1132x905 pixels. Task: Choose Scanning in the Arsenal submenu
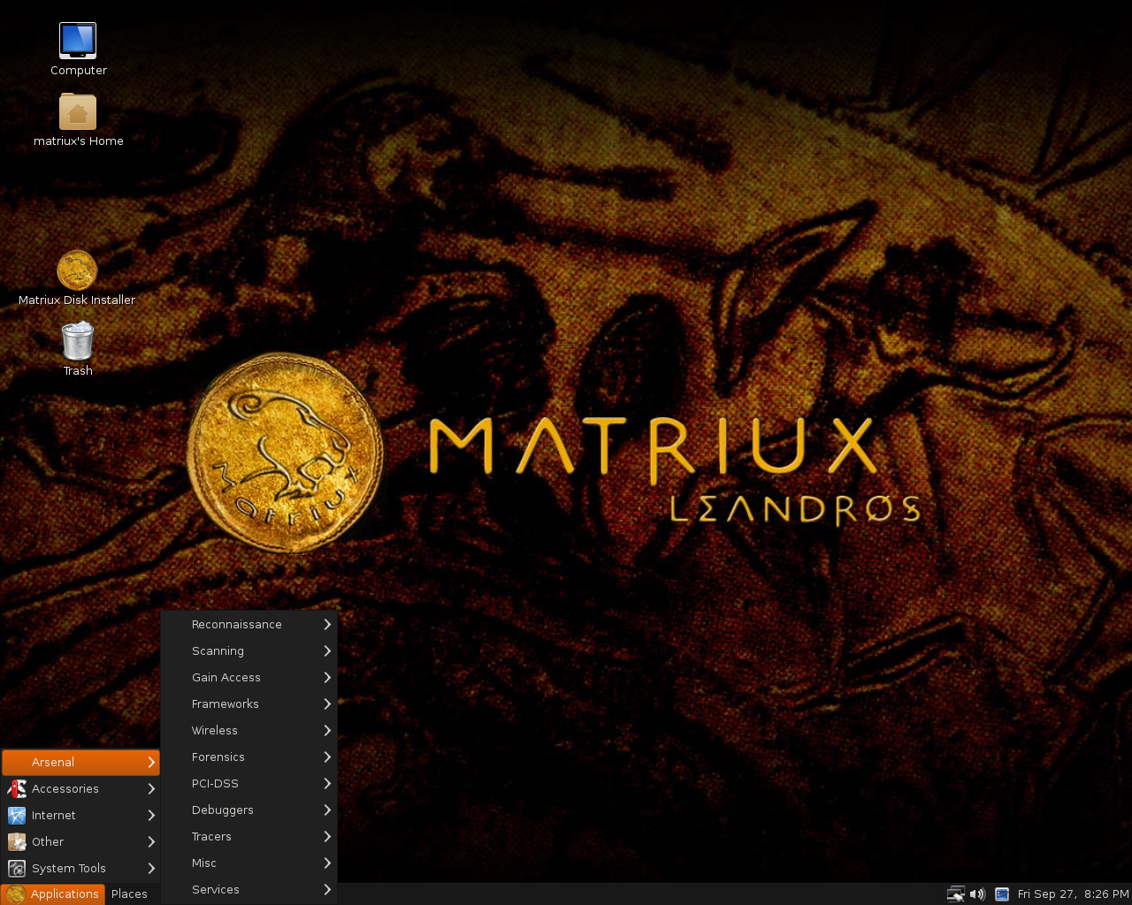click(249, 650)
